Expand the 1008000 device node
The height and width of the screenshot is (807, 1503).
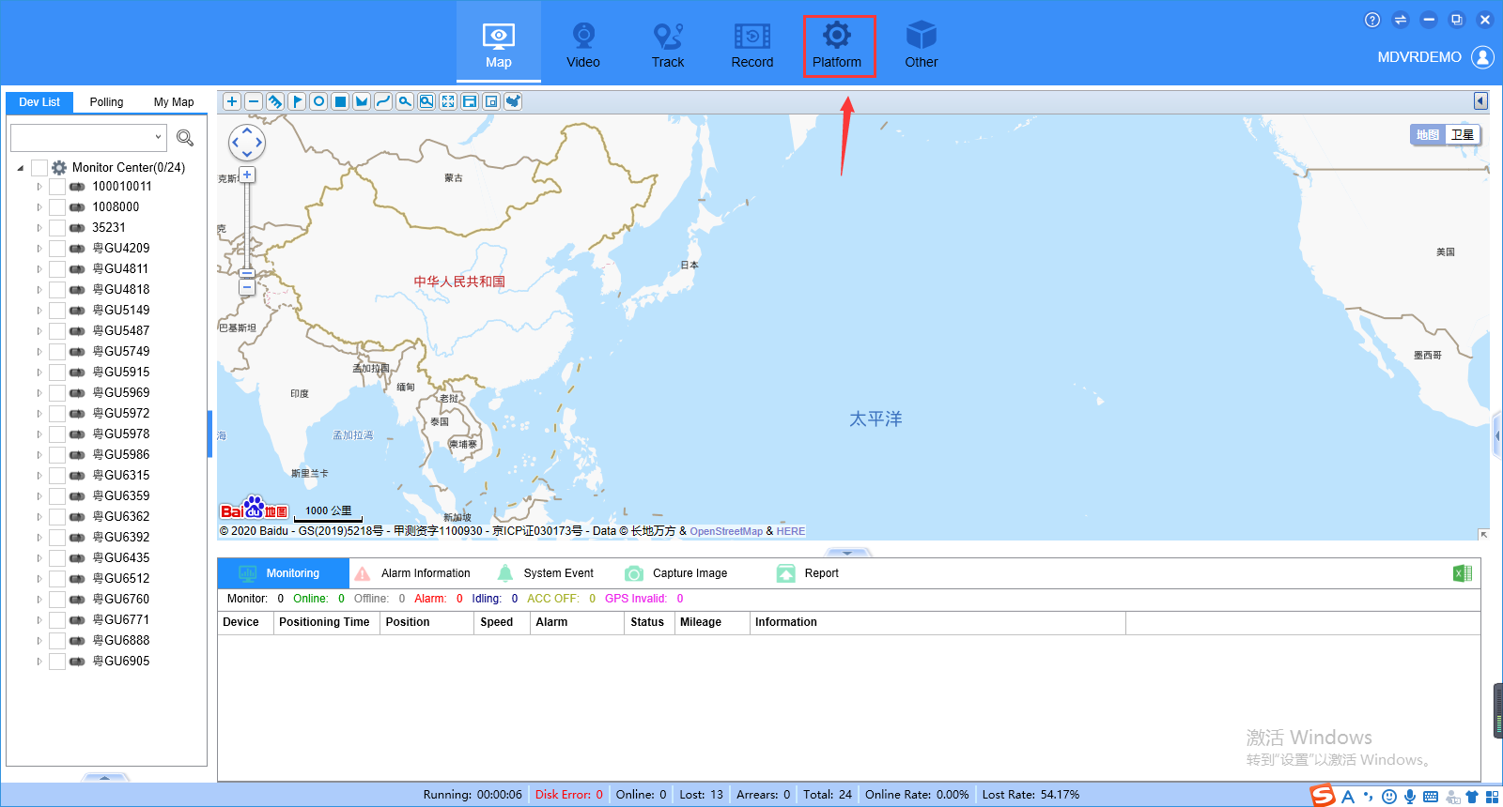point(39,207)
